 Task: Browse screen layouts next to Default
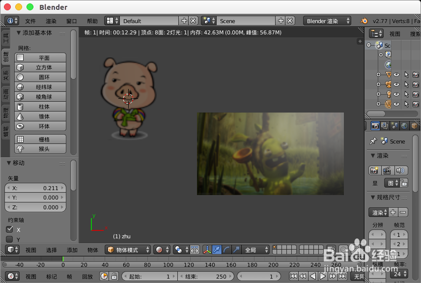[112, 21]
